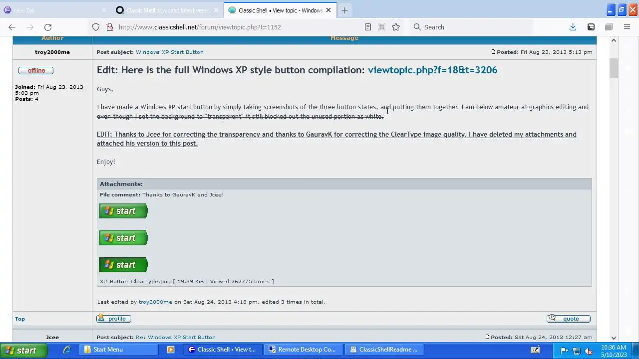639x359 pixels.
Task: Click the account icon in browser toolbar
Action: tap(591, 27)
